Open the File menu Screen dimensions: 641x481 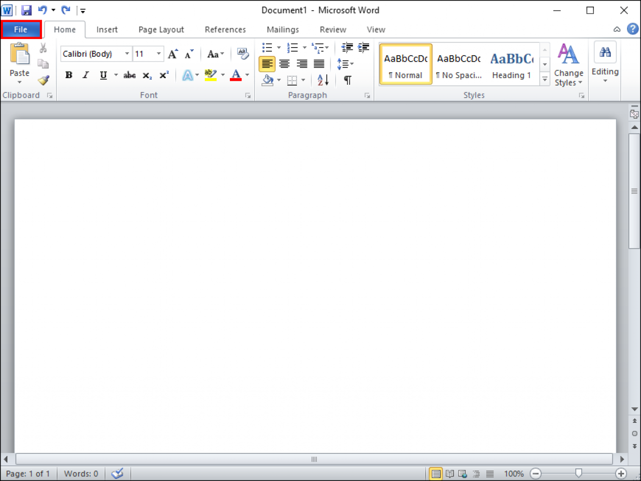pos(21,29)
